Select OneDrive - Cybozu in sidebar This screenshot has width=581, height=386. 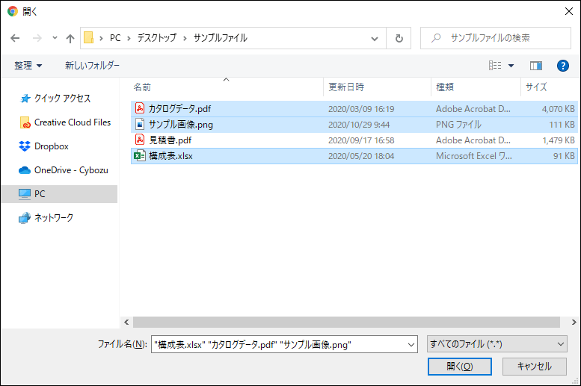point(70,170)
